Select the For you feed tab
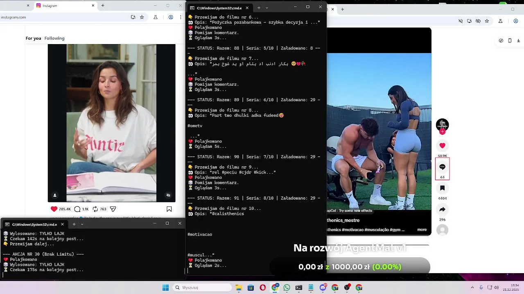The height and width of the screenshot is (294, 524). point(34,38)
